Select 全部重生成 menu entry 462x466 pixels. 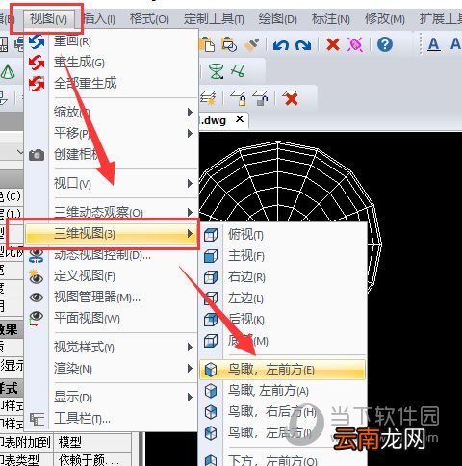point(112,84)
